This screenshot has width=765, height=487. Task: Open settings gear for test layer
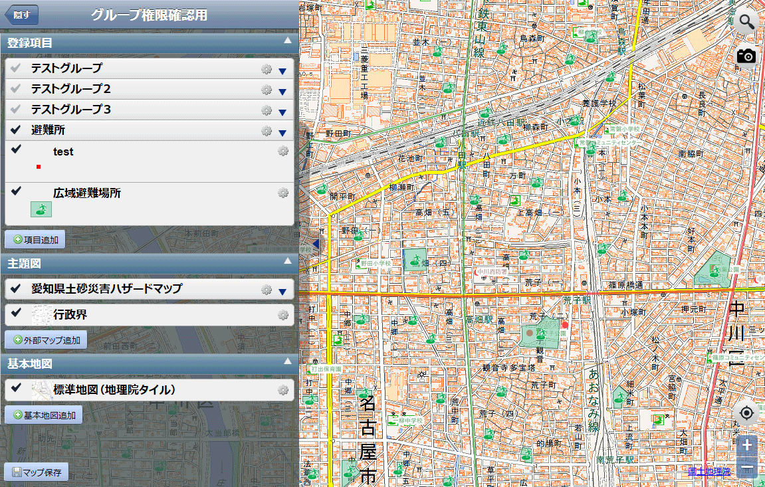(283, 151)
